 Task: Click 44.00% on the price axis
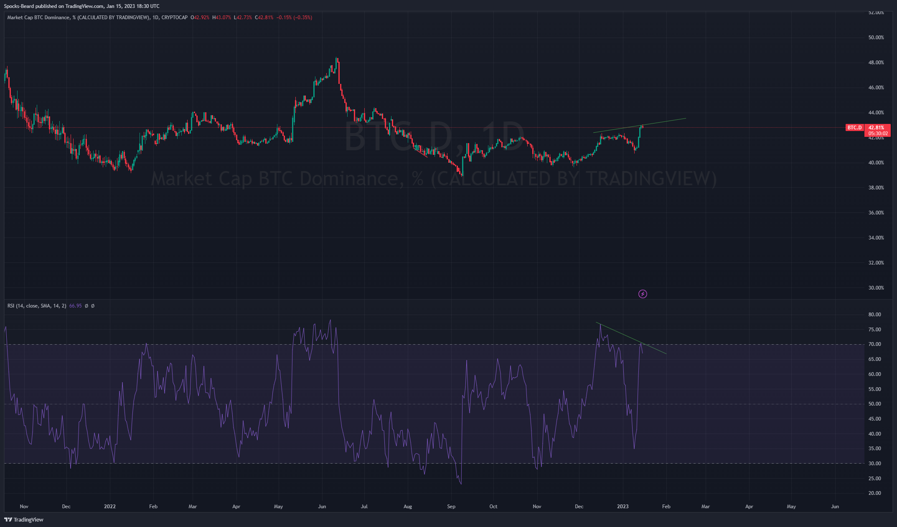[876, 113]
